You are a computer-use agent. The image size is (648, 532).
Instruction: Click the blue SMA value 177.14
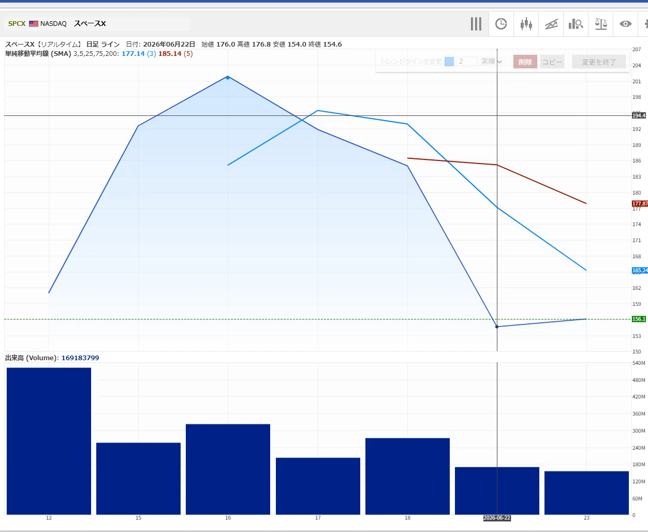133,54
